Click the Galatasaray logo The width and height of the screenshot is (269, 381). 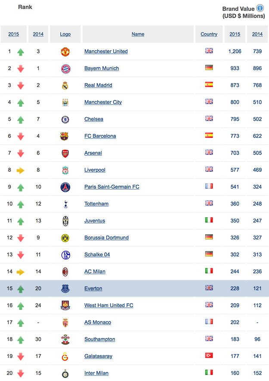(65, 356)
